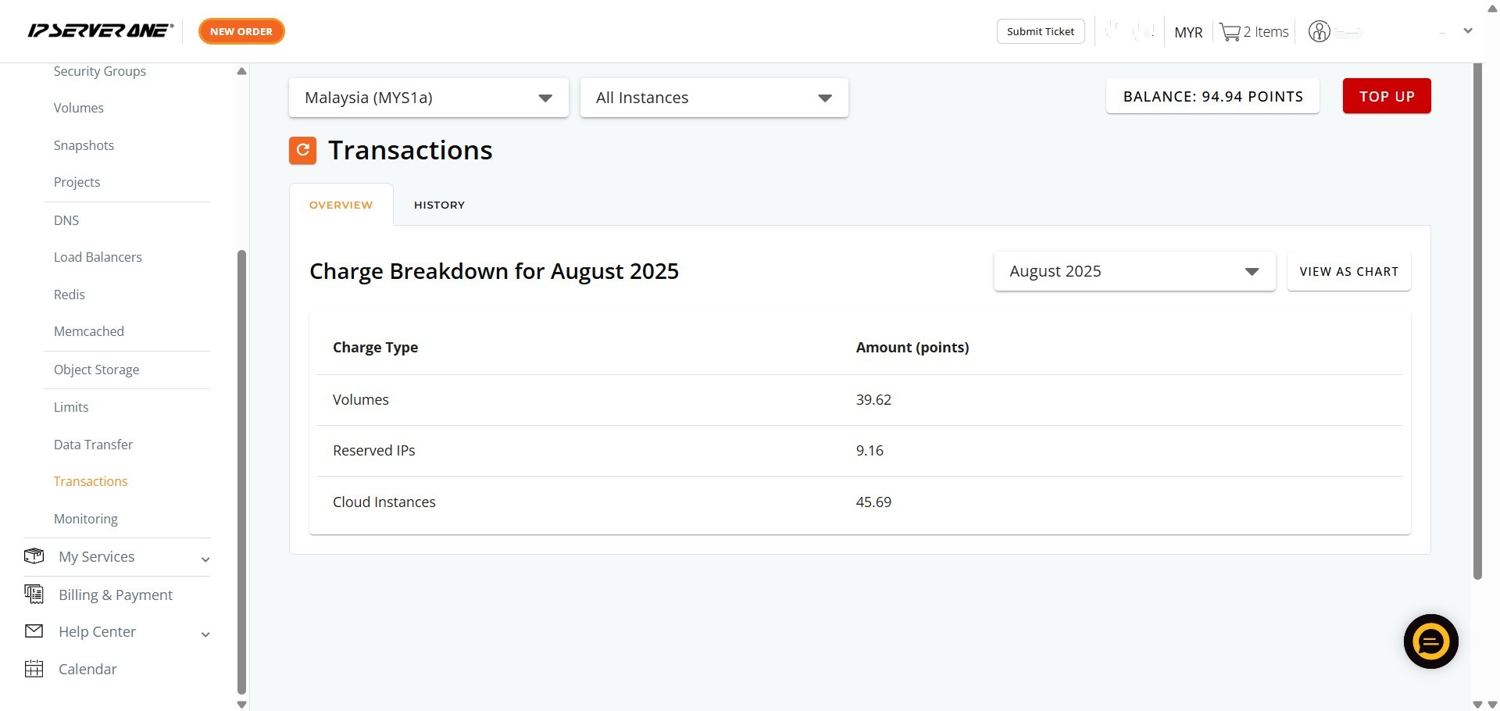Viewport: 1500px width, 711px height.
Task: Click the Calendar grid icon
Action: point(34,669)
